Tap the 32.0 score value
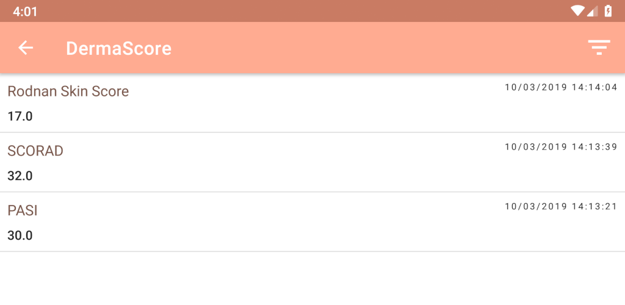Image resolution: width=625 pixels, height=305 pixels. point(20,176)
